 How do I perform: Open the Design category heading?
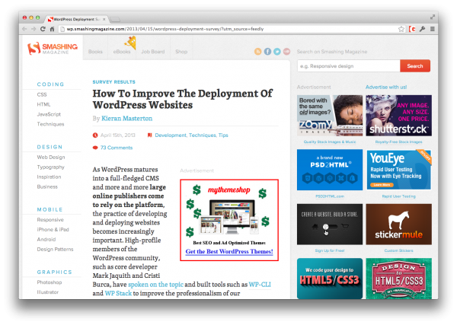(x=50, y=147)
